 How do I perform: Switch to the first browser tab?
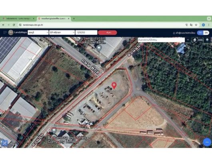(18, 18)
